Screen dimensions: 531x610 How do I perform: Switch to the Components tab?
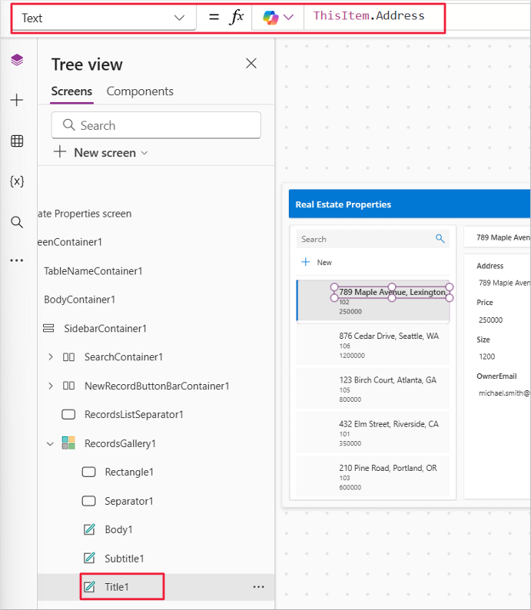(x=140, y=91)
